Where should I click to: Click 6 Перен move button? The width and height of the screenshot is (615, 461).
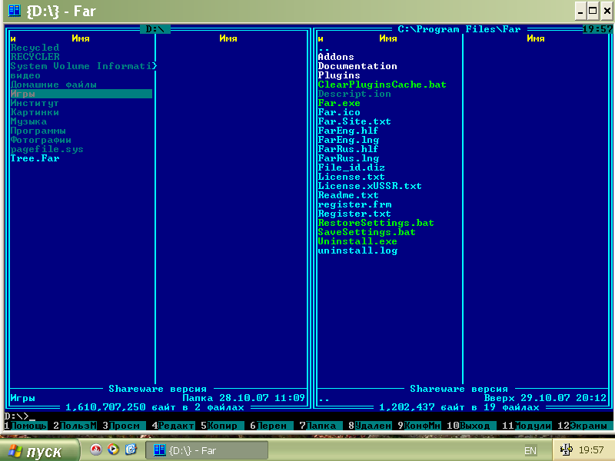pyautogui.click(x=271, y=426)
